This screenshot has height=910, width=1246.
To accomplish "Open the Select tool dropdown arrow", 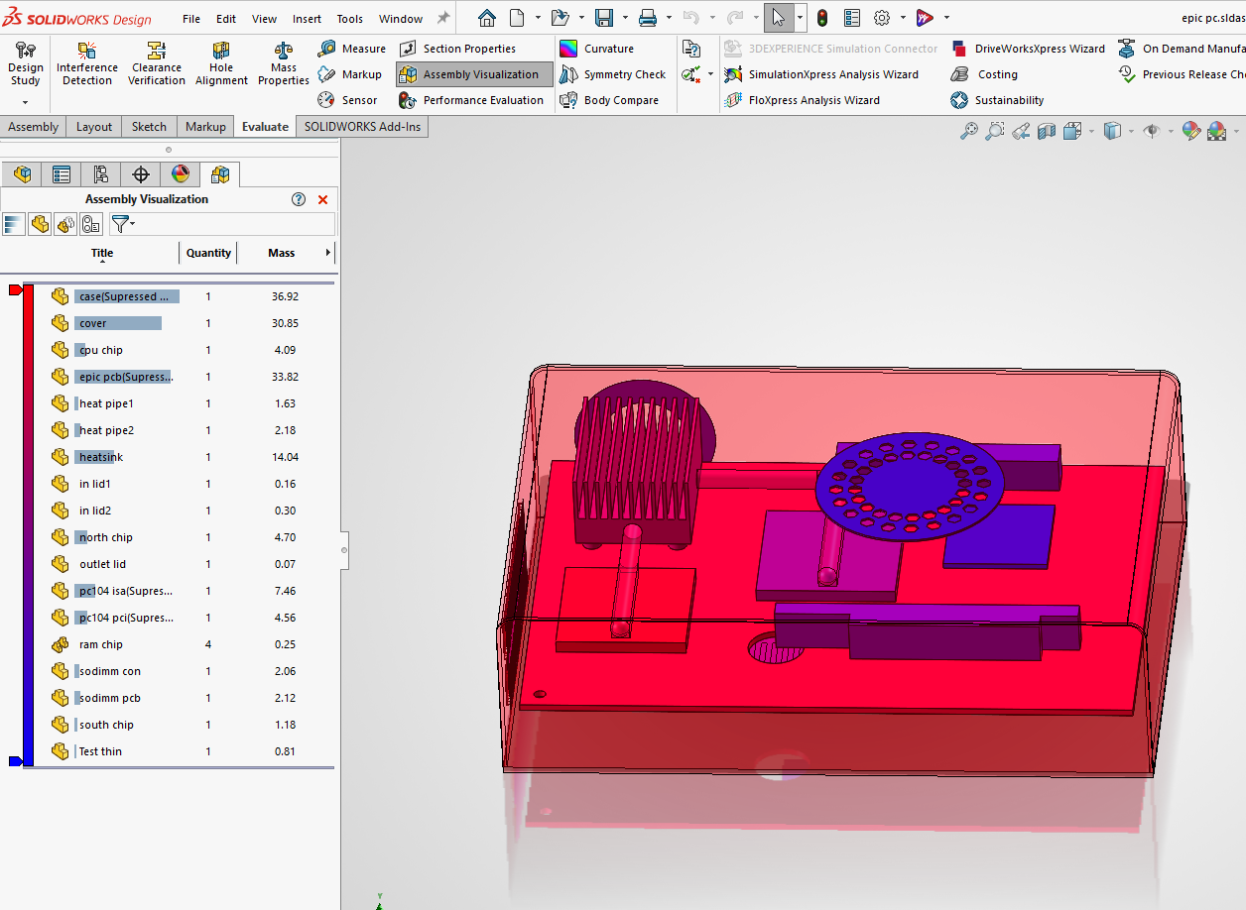I will 799,18.
